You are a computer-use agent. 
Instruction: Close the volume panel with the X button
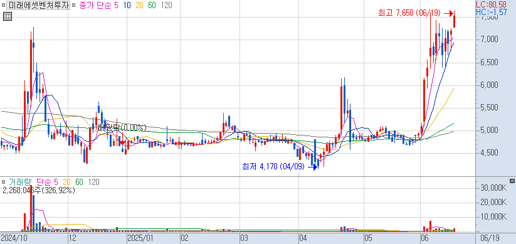(512, 181)
